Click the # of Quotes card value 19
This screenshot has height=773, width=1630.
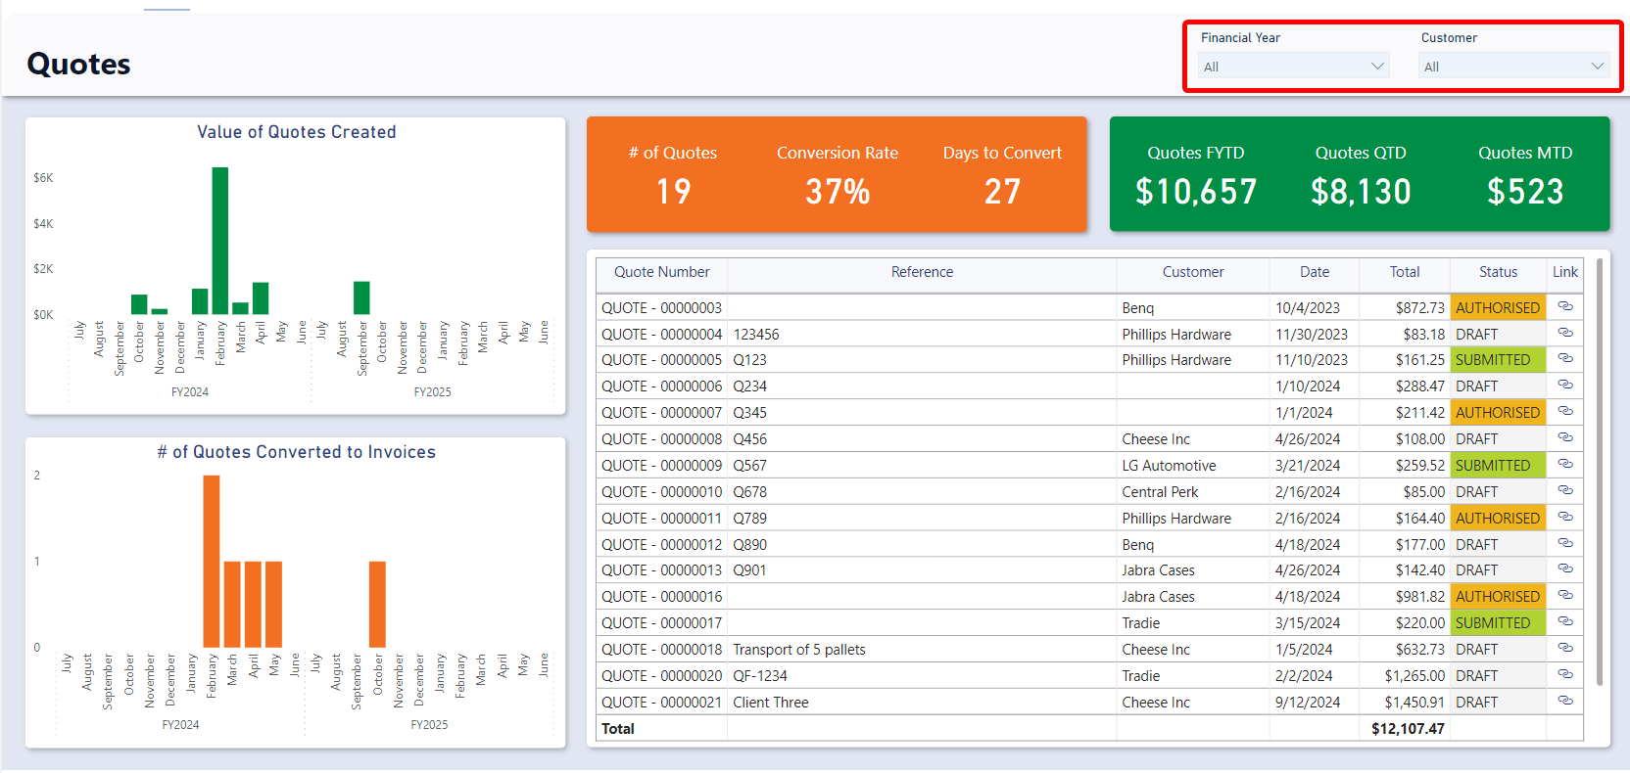coord(673,191)
